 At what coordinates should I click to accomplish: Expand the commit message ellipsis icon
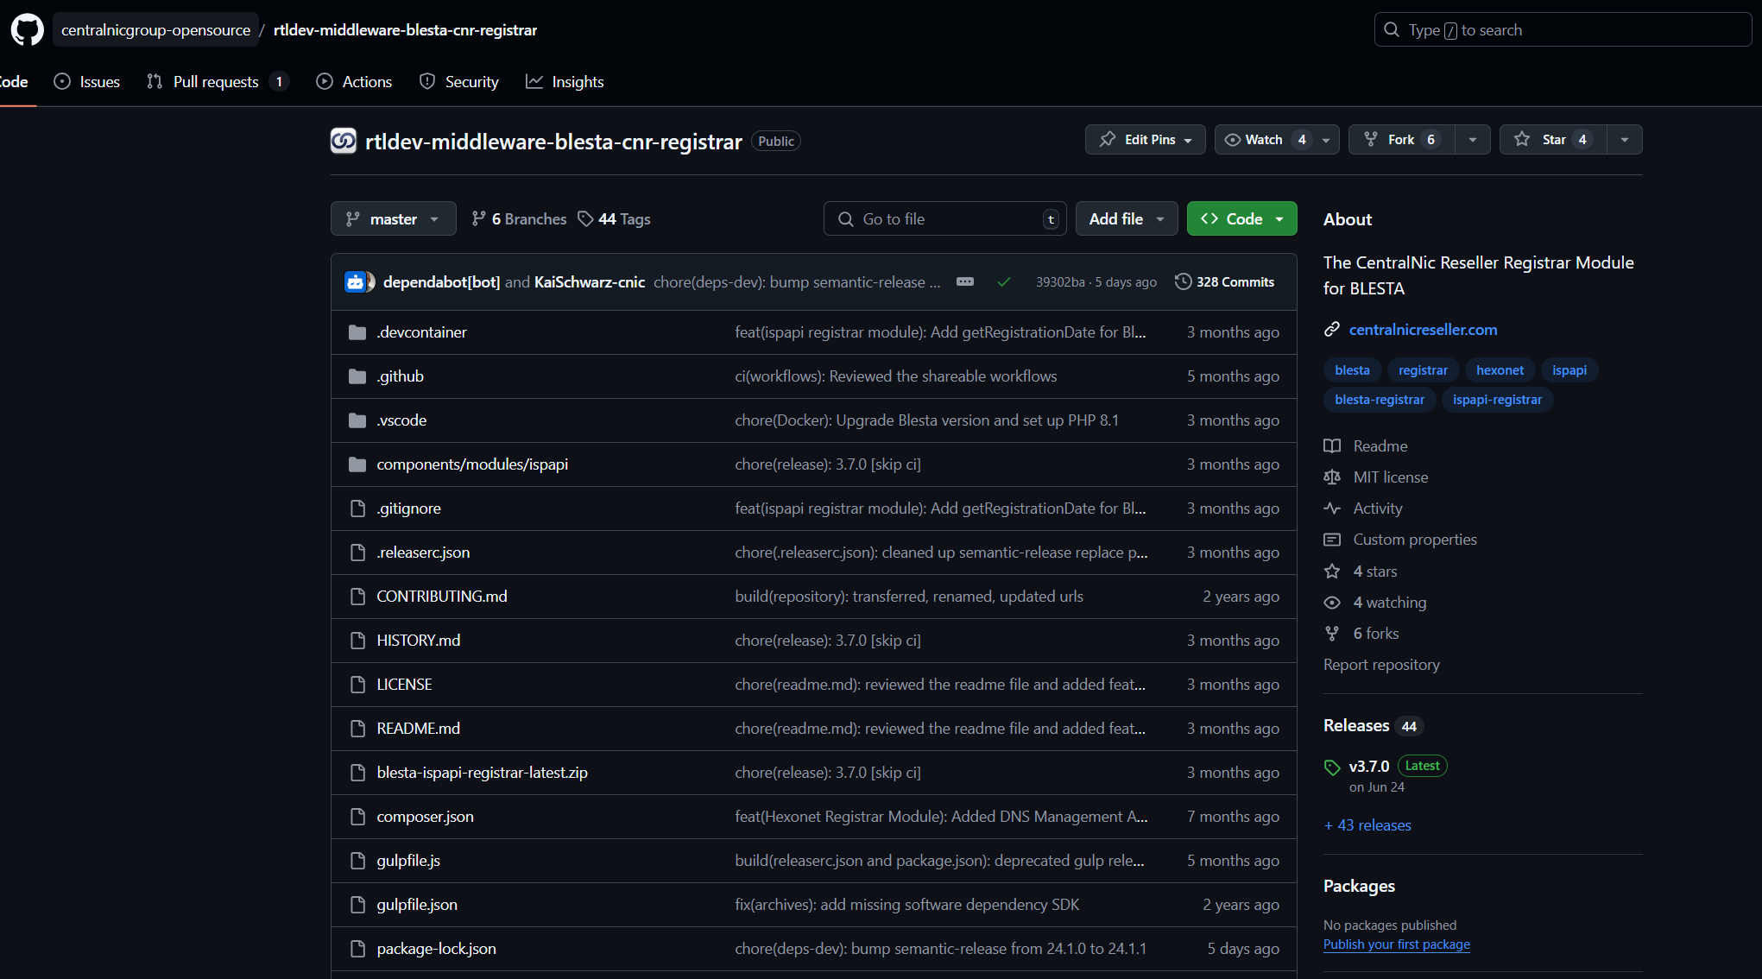965,281
